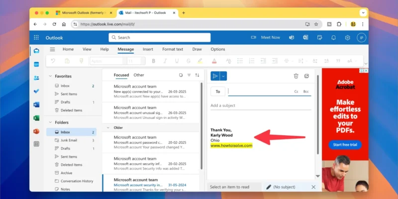This screenshot has width=398, height=199.
Task: Launch PowerPoint from the left rail
Action: [x=36, y=131]
